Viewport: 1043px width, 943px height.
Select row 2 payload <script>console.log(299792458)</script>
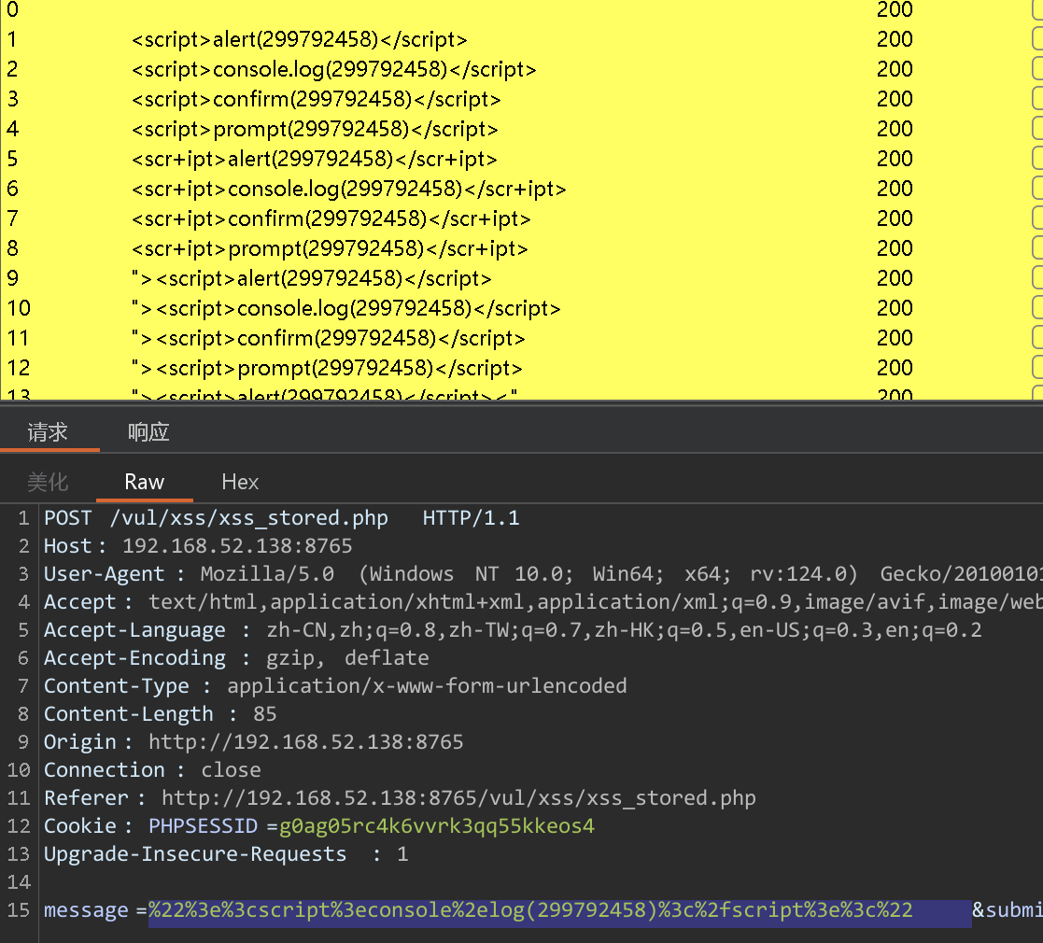(334, 69)
